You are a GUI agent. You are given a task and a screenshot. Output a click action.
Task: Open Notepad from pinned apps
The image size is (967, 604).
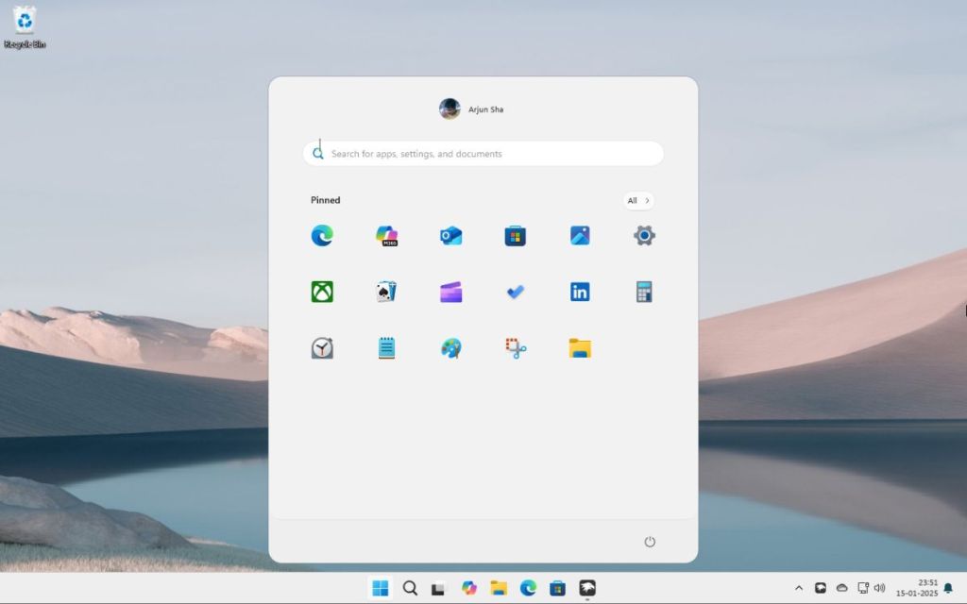[x=386, y=347]
